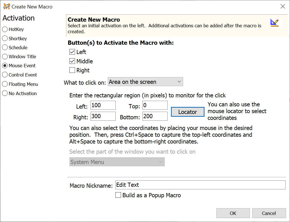The width and height of the screenshot is (290, 222).
Task: Enable the Right button checkbox
Action: point(72,70)
